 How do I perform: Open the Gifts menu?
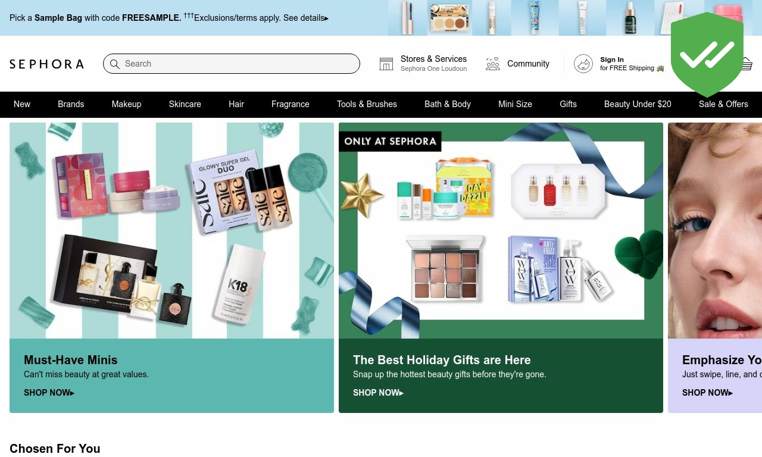click(568, 104)
